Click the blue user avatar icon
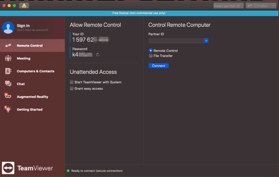Screen dimensions: 279x177 click(8, 27)
